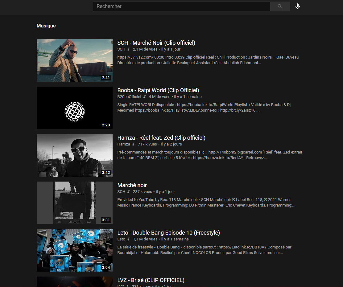Open the SCH channel under the Marché Noir Clip officiel title
The width and height of the screenshot is (343, 287).
(121, 49)
